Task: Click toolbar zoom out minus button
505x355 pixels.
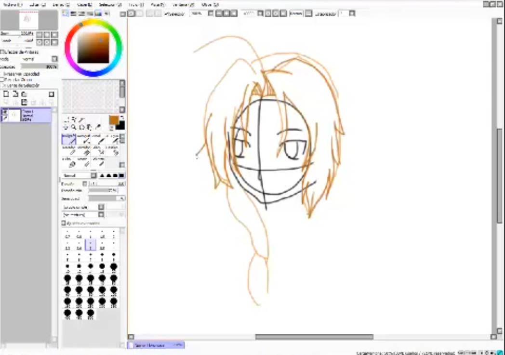Action: (x=219, y=13)
